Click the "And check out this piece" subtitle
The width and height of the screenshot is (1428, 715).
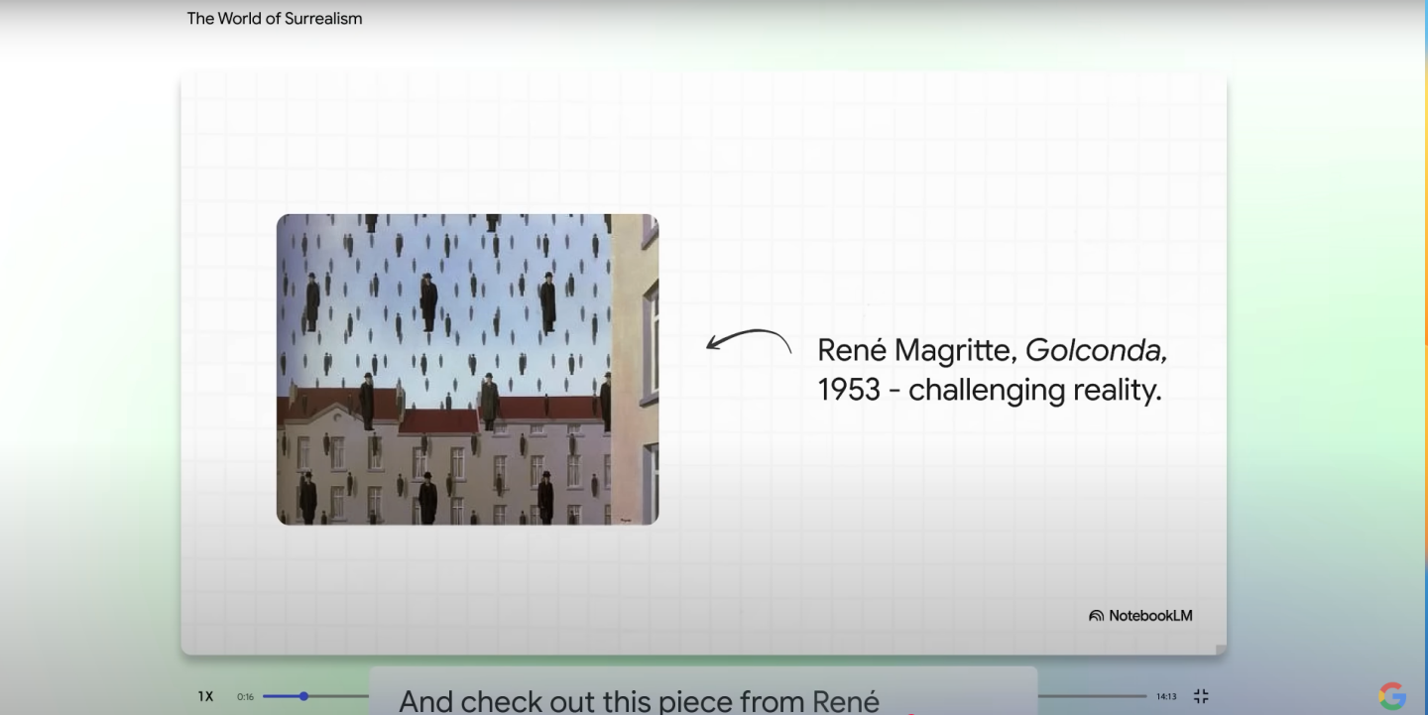[x=639, y=700]
